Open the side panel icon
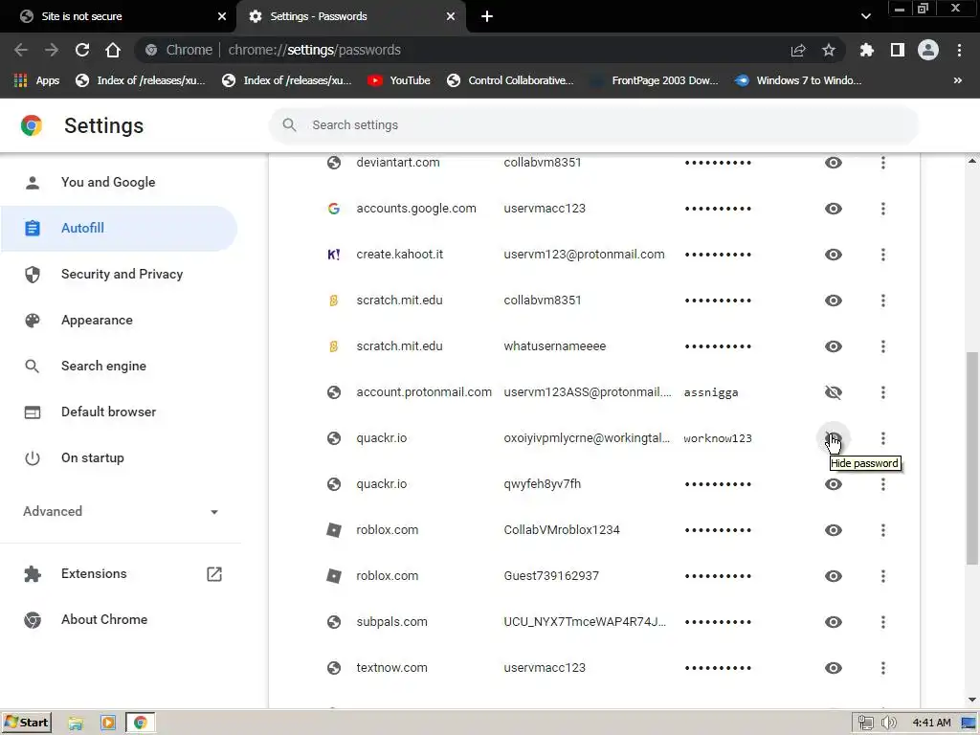Image resolution: width=980 pixels, height=735 pixels. (898, 50)
